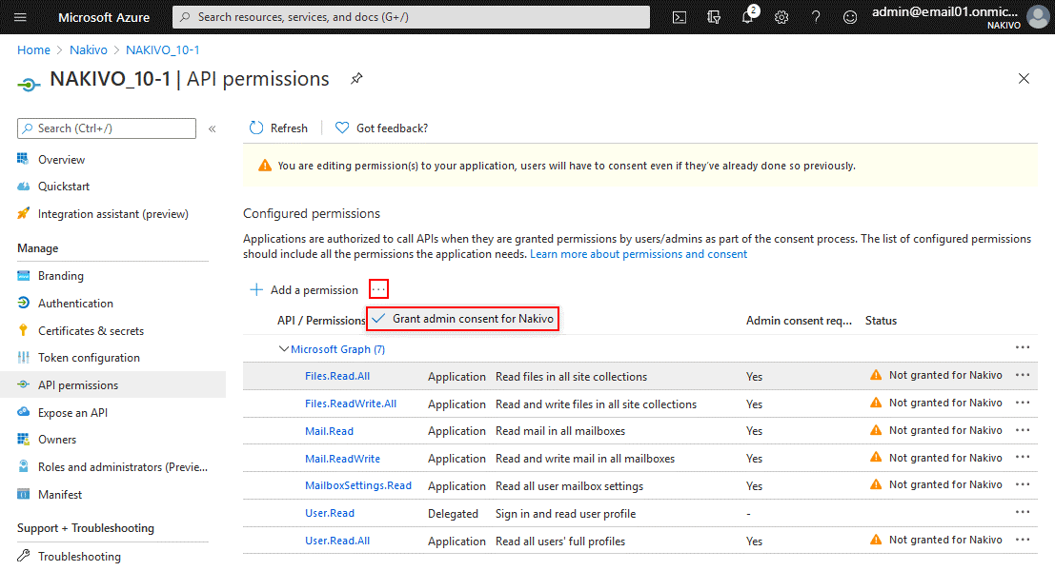Image resolution: width=1055 pixels, height=571 pixels.
Task: Send feedback via the smiley icon
Action: tap(850, 16)
